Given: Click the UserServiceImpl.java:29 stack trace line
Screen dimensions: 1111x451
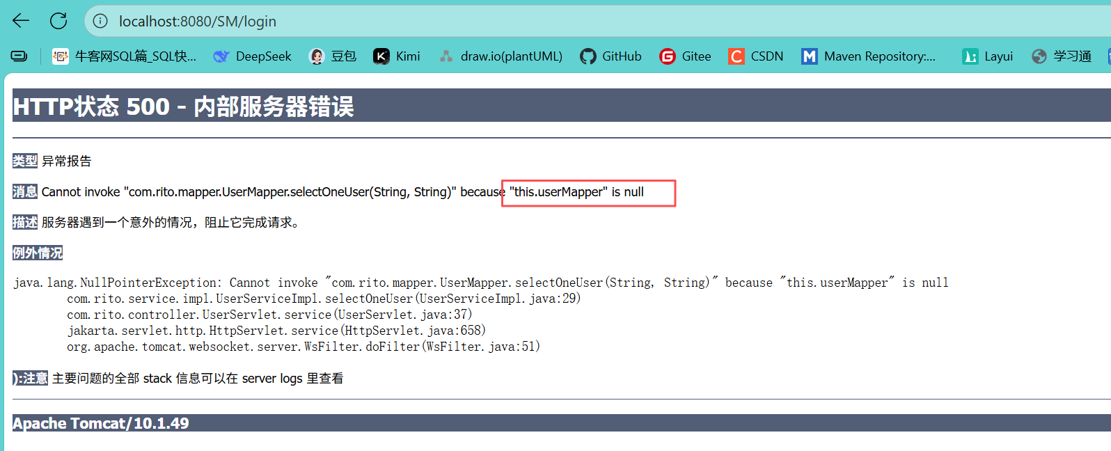Looking at the screenshot, I should coord(324,298).
